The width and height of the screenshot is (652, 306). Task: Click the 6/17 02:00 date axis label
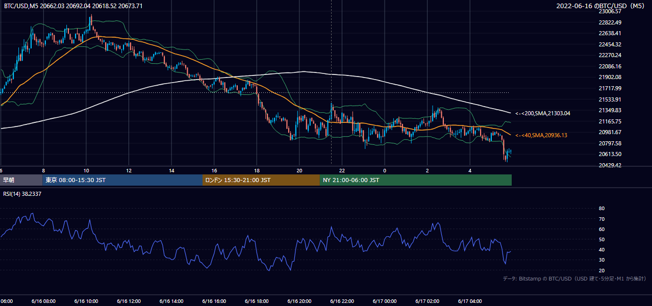click(x=427, y=301)
